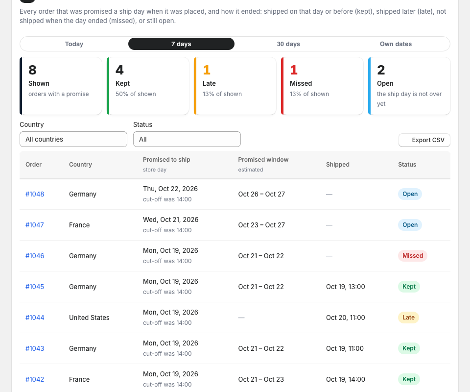Open the Country filter dropdown
Viewport: 470px width, 392px height.
[x=73, y=139]
